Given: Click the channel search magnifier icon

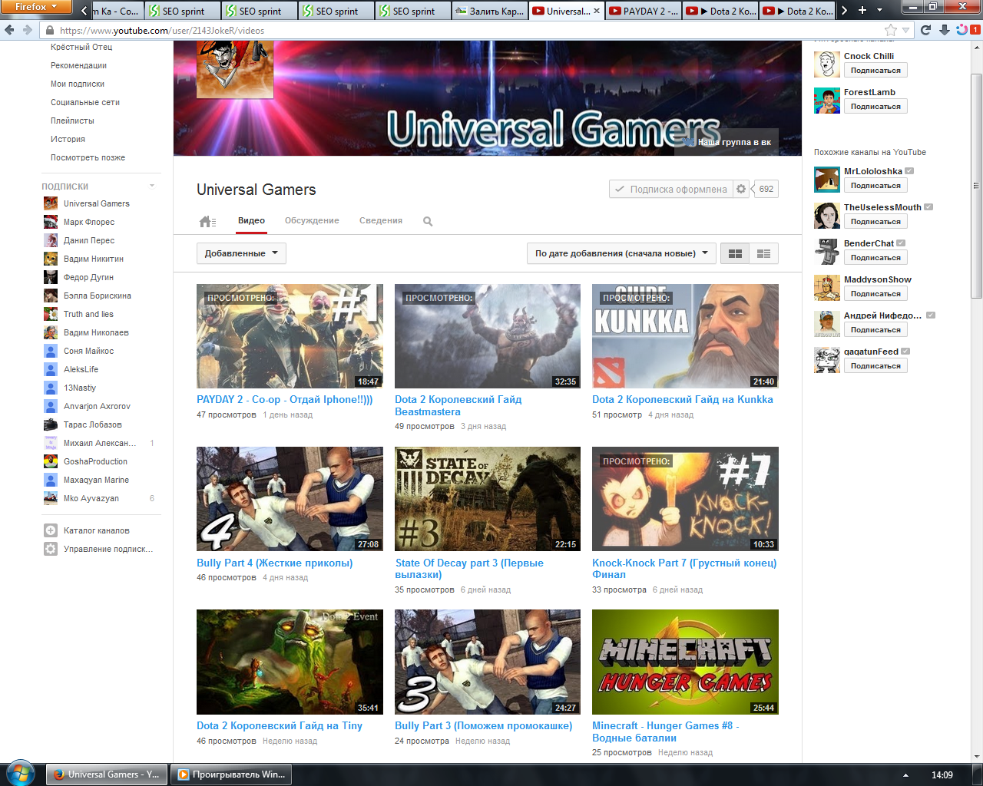Looking at the screenshot, I should (x=428, y=221).
